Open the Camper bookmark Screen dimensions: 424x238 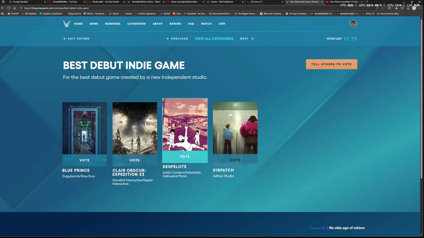point(127,14)
